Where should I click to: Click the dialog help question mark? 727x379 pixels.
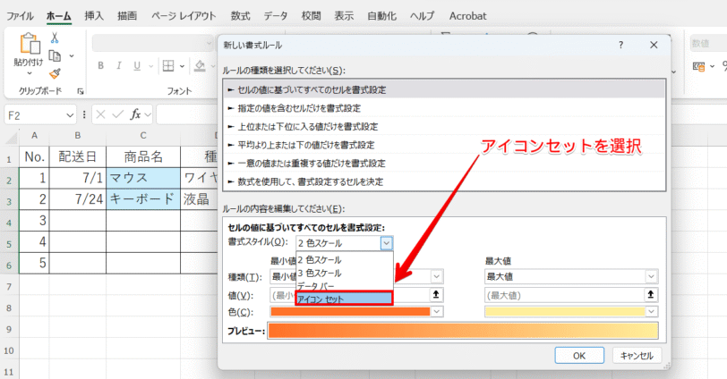[x=620, y=45]
